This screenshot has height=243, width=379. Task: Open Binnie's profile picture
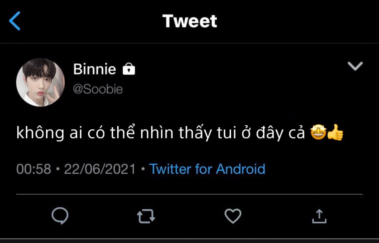tap(40, 82)
